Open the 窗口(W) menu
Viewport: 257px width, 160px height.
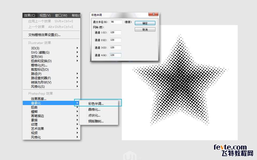coord(61,15)
